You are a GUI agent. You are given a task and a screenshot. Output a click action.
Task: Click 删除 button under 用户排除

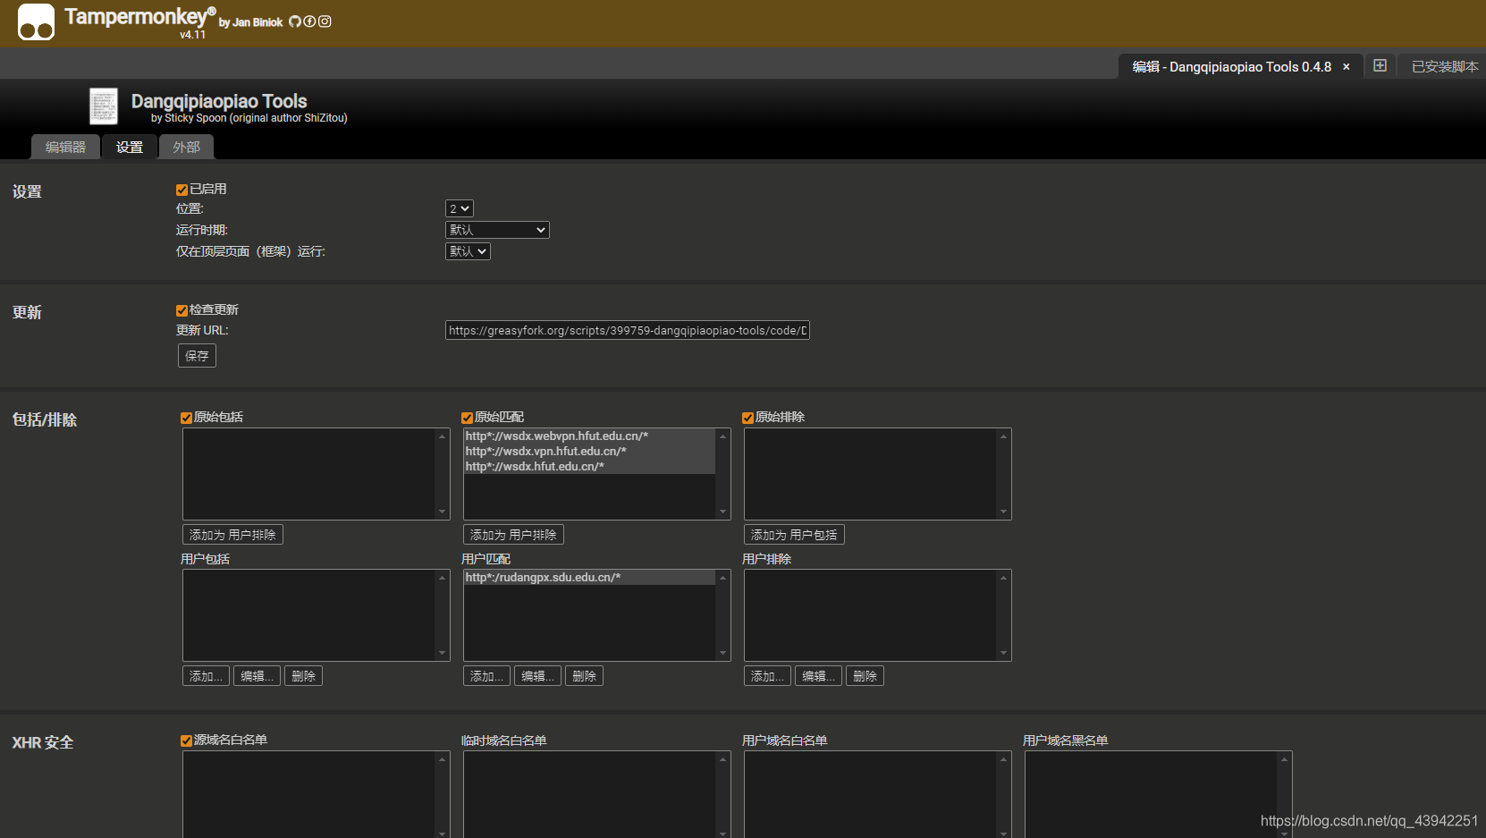click(x=865, y=676)
